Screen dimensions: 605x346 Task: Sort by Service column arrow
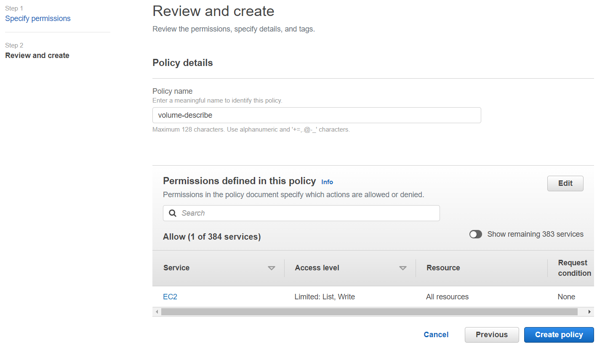click(x=272, y=268)
